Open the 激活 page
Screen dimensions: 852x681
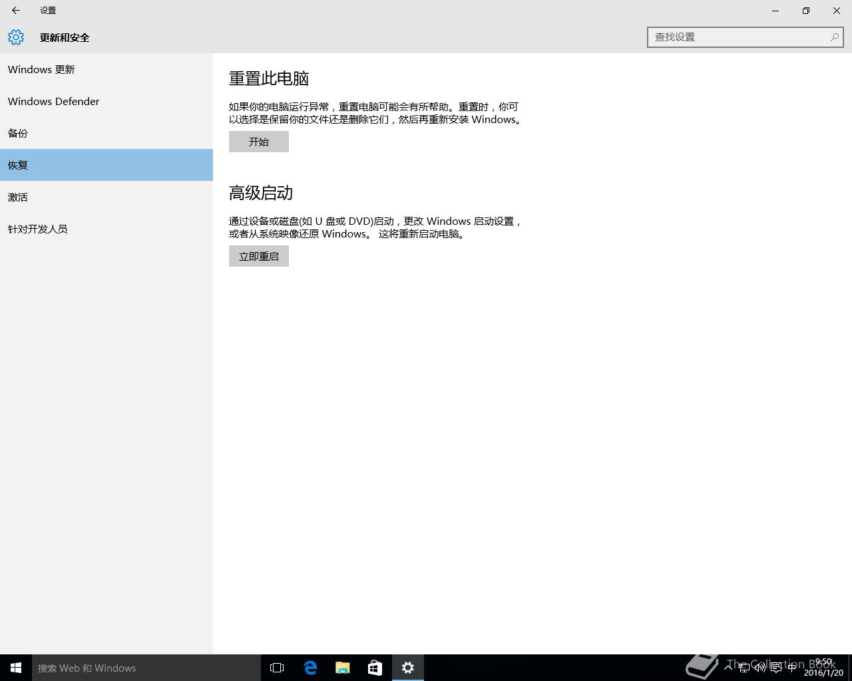pos(106,197)
